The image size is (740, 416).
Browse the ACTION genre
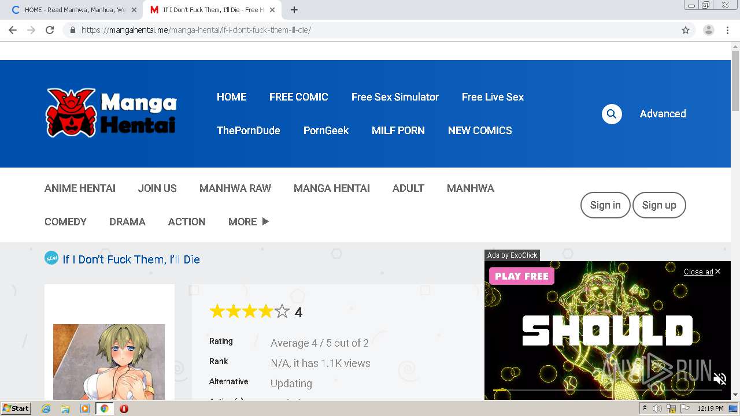coord(187,222)
